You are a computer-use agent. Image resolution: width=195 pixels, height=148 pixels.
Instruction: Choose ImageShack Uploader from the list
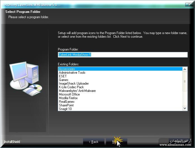click(x=120, y=83)
